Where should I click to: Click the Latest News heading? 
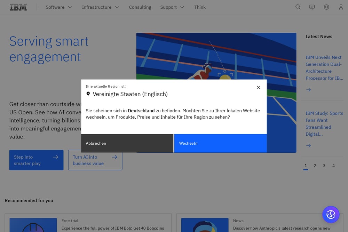319,37
